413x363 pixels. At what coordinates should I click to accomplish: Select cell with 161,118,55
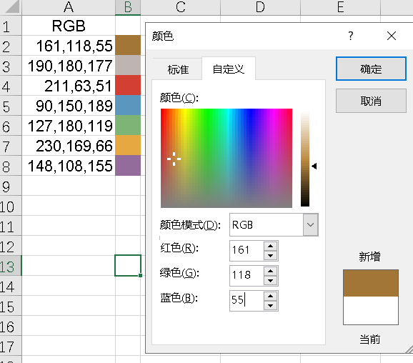click(69, 45)
